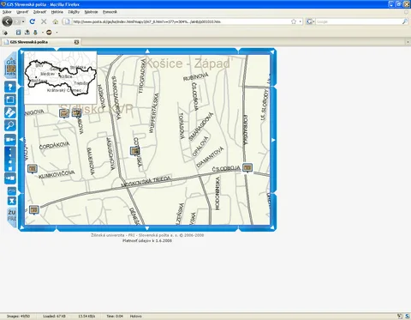The height and width of the screenshot is (320, 411).
Task: Click the search magnifier in the search bar
Action: (x=405, y=21)
